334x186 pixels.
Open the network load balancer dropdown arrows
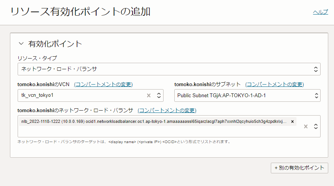pyautogui.click(x=316, y=126)
